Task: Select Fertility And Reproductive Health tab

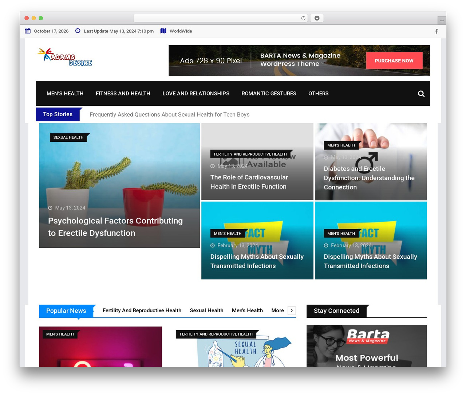Action: (x=142, y=310)
